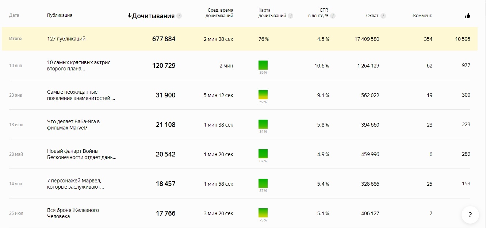This screenshot has width=486, height=228.
Task: Click the thumbs-up likes column icon
Action: point(467,16)
